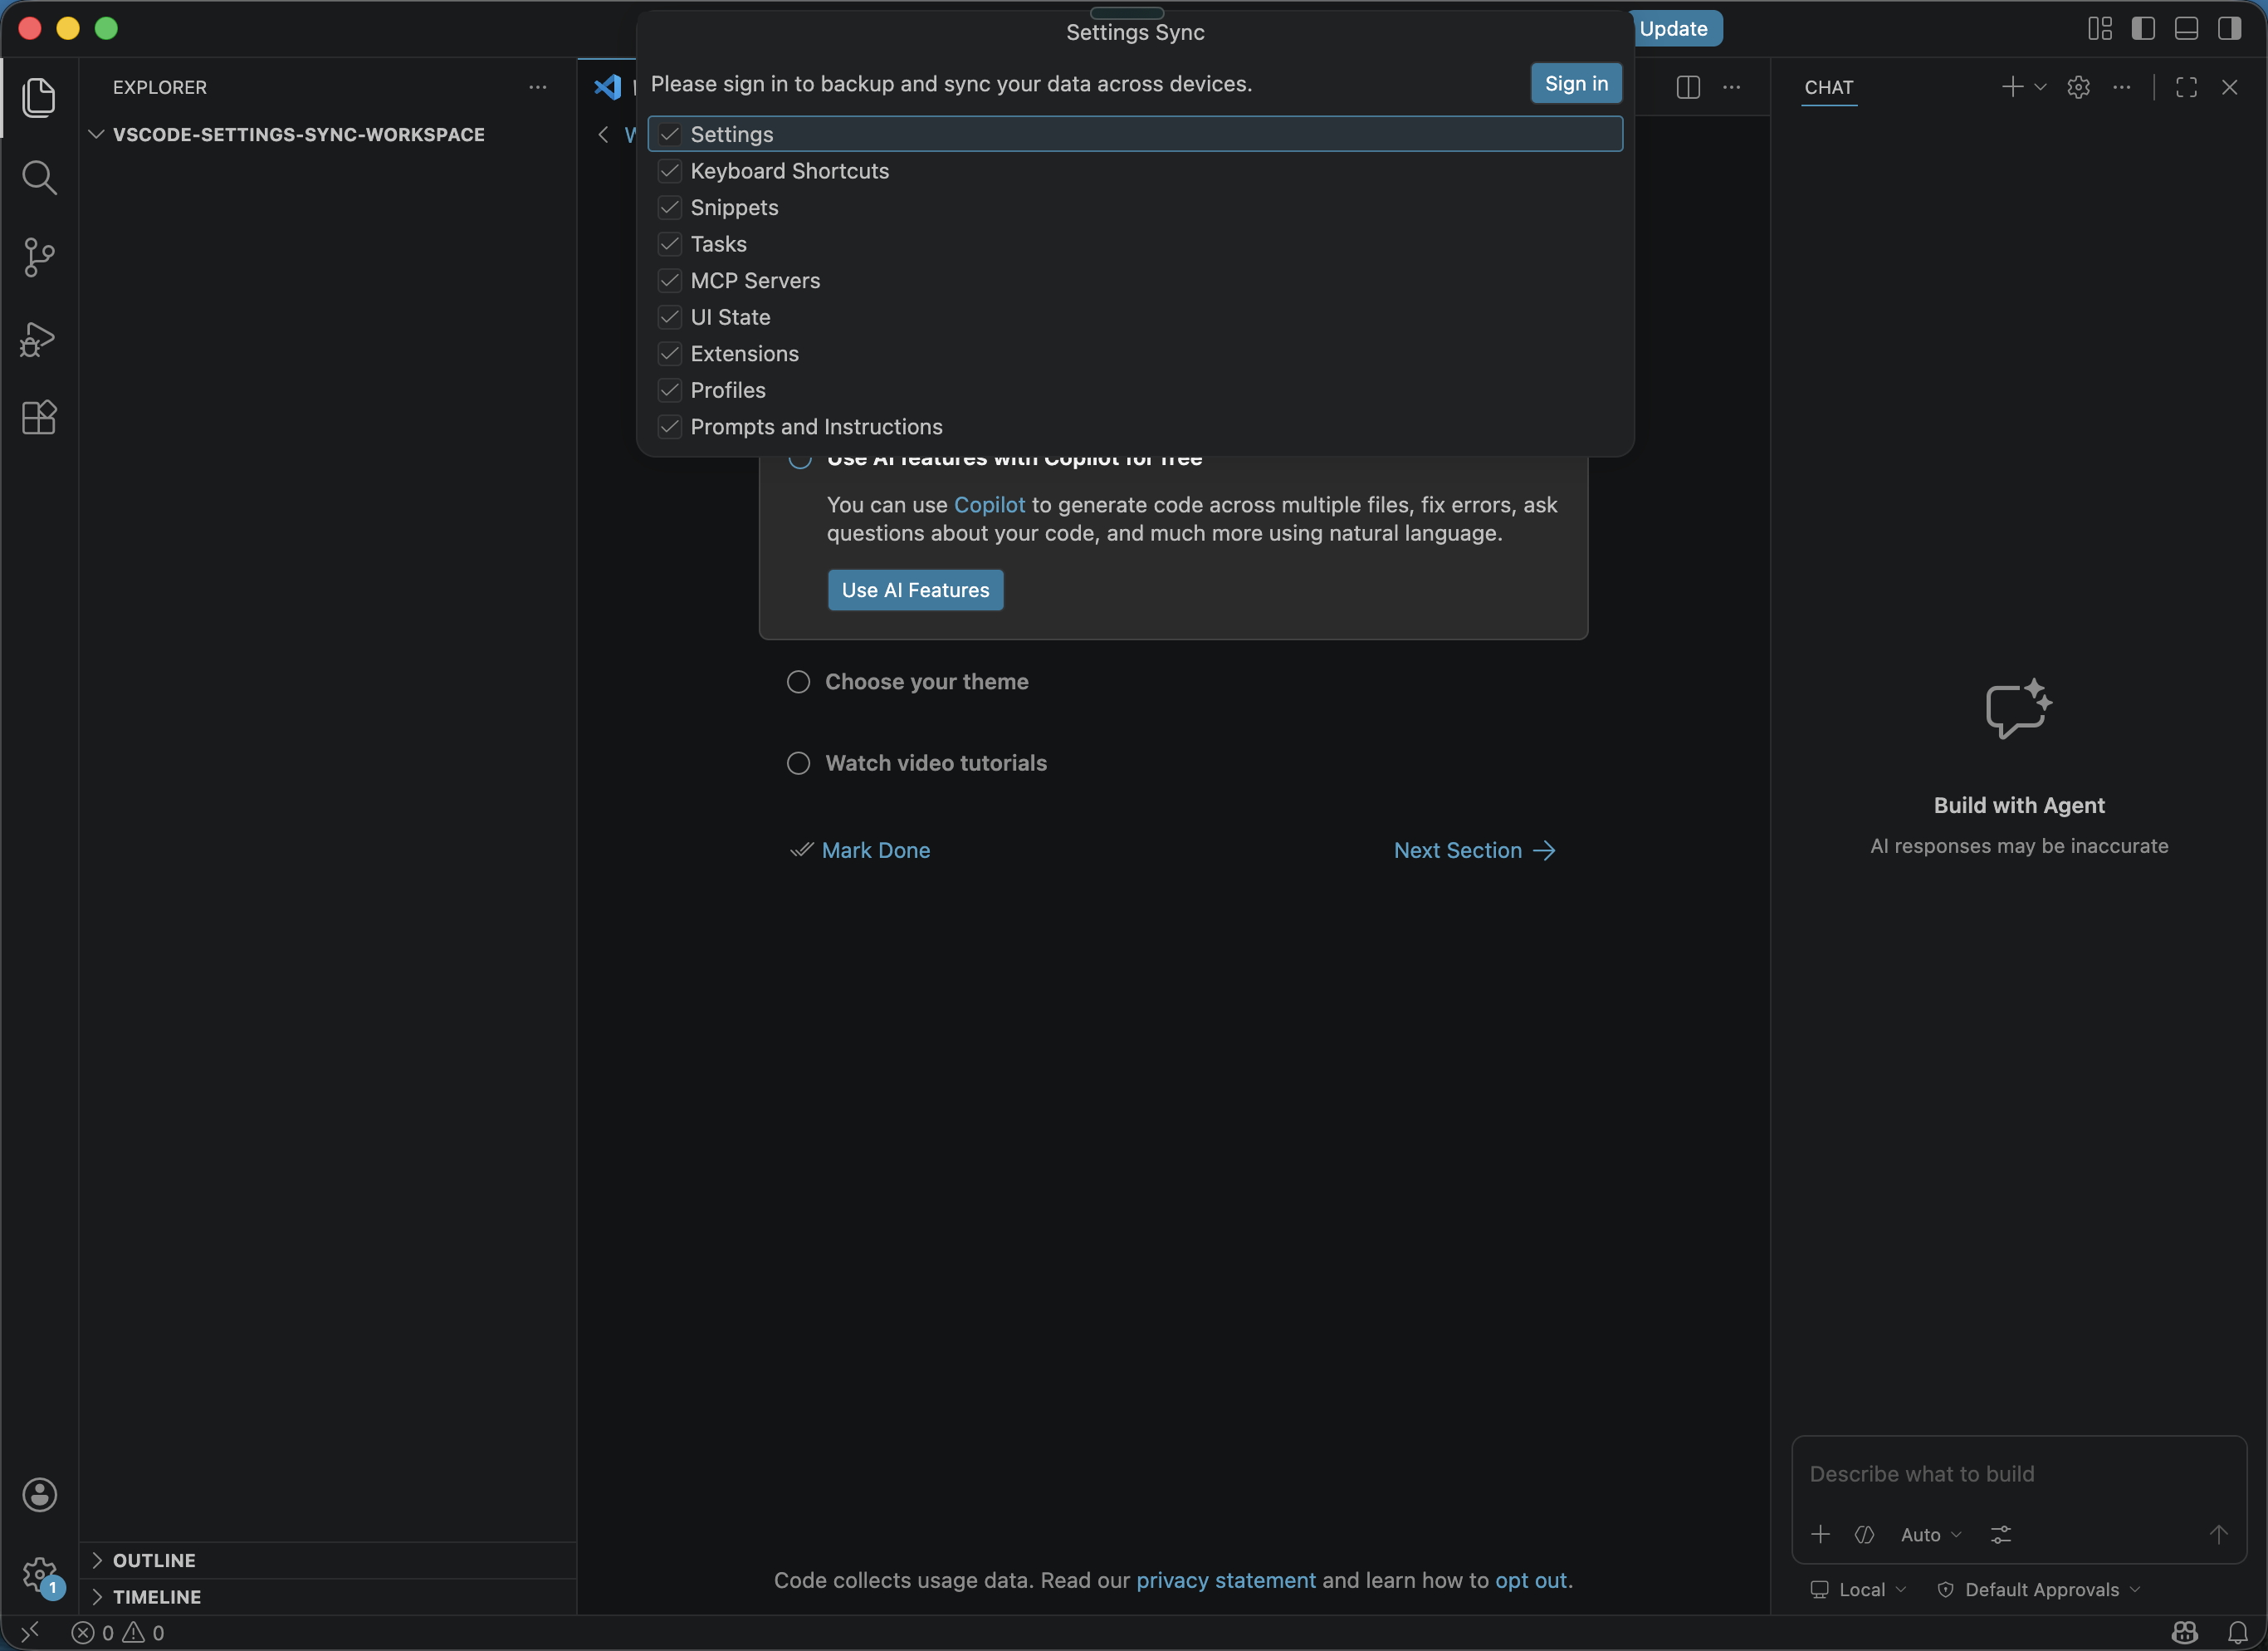
Task: Click customize layout icon in title bar
Action: (x=2100, y=28)
